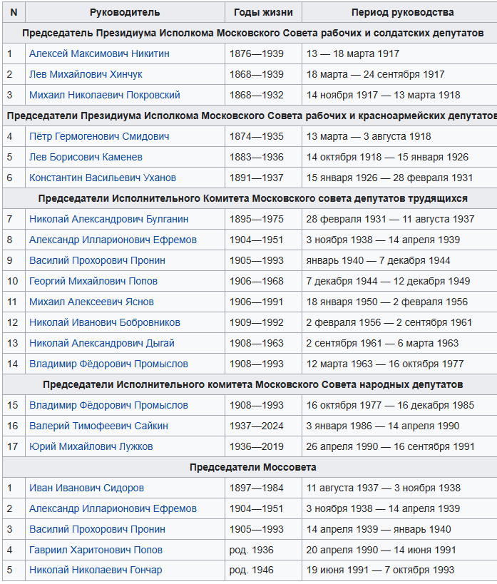Select the Георгий Михайлович Попов link
This screenshot has height=584, width=497.
point(93,281)
